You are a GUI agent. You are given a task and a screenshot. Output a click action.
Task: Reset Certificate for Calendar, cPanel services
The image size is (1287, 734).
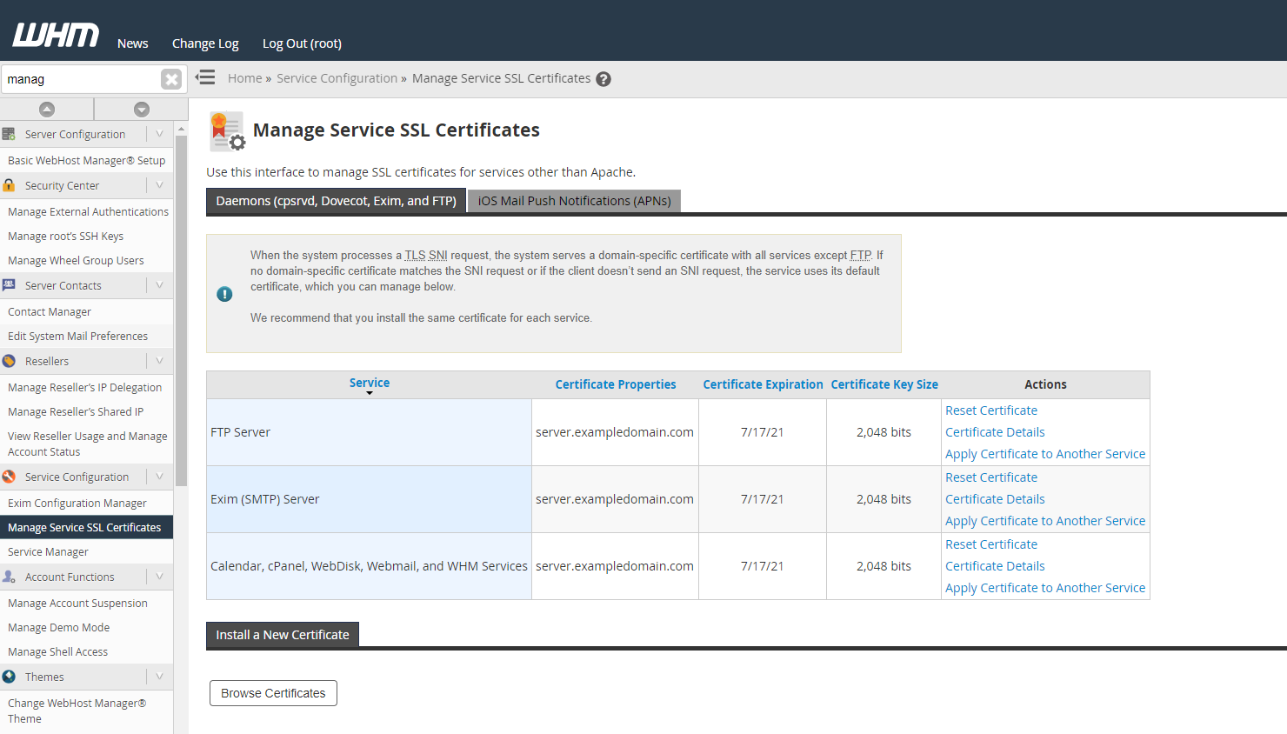[991, 544]
